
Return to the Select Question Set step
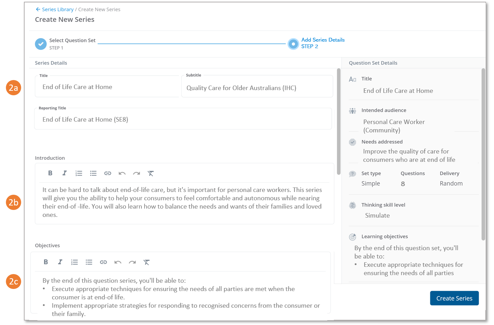pyautogui.click(x=41, y=44)
